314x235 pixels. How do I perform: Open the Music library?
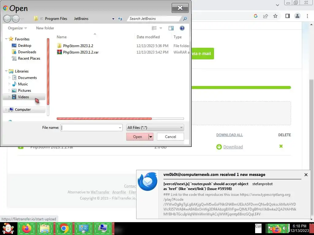click(23, 84)
